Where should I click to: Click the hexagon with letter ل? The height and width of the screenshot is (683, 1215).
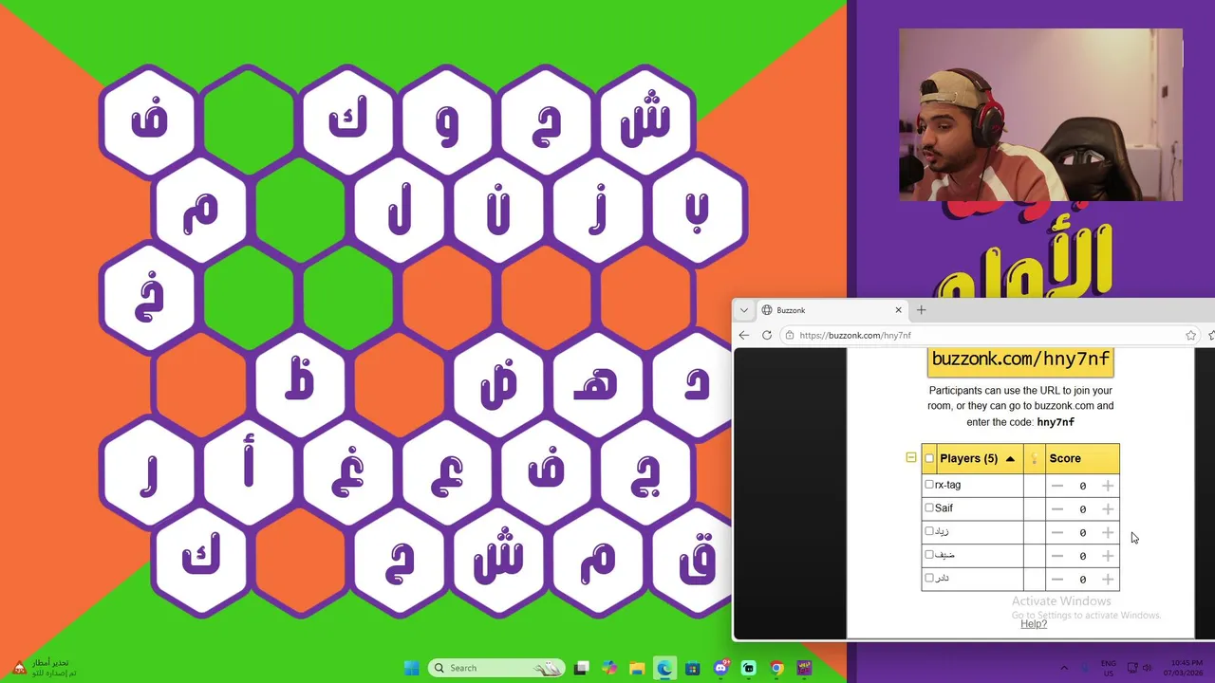(x=399, y=211)
